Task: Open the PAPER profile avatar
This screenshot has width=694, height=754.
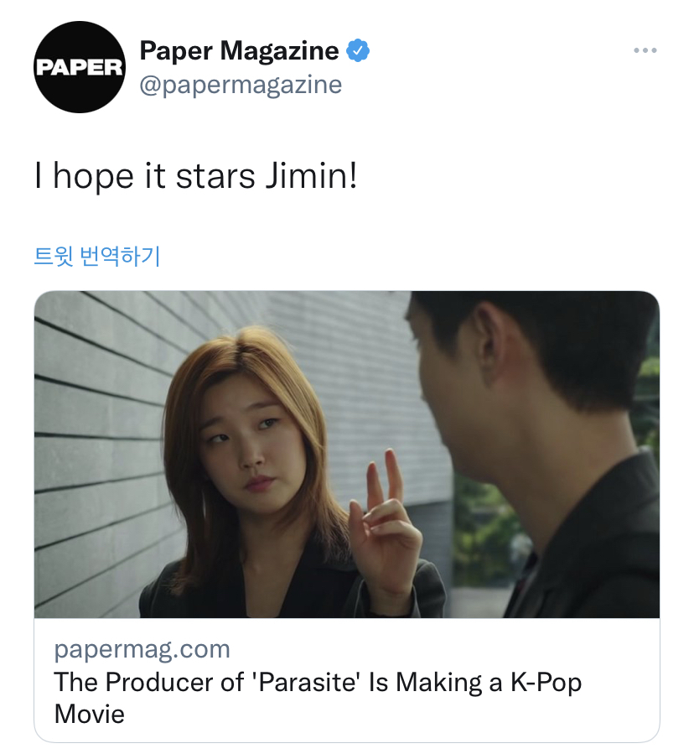Action: click(x=80, y=67)
